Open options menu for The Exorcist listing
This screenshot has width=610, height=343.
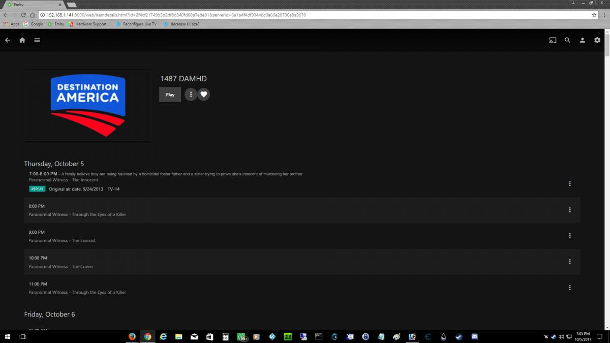[x=570, y=235]
